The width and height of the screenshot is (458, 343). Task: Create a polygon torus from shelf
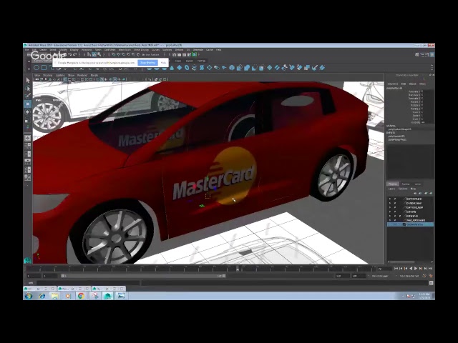pos(187,68)
